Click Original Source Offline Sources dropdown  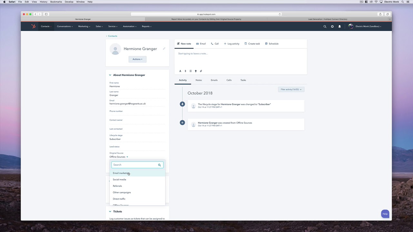point(119,157)
